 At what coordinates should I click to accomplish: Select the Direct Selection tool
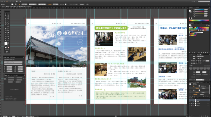(8, 14)
